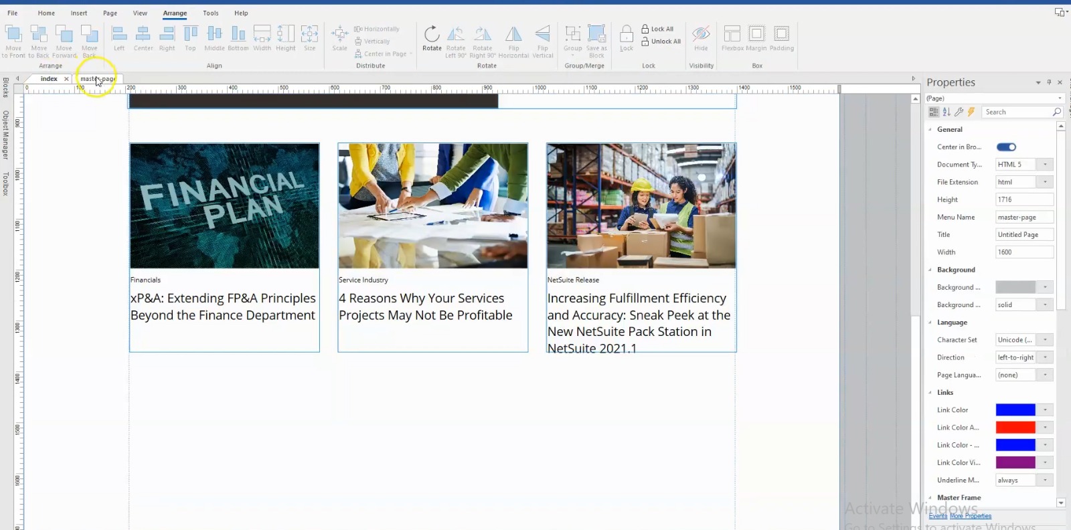Match Width of selected objects

[262, 33]
